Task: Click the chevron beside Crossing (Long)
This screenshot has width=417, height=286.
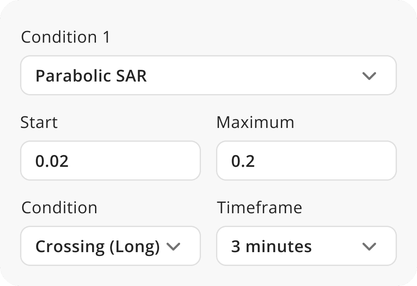Action: (173, 247)
